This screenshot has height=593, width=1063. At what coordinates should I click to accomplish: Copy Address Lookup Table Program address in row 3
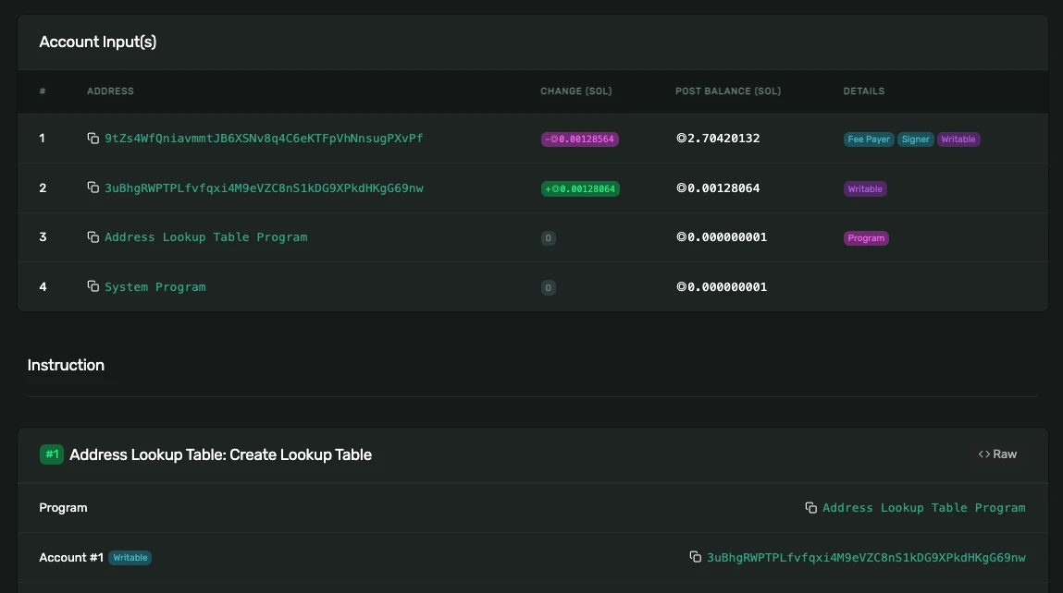pyautogui.click(x=93, y=237)
